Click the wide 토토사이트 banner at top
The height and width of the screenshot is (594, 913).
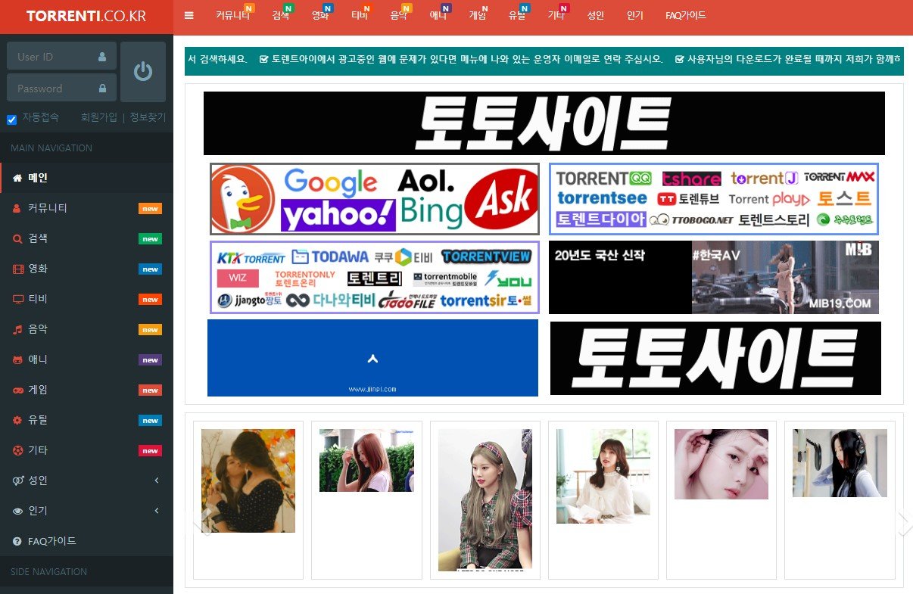point(544,123)
